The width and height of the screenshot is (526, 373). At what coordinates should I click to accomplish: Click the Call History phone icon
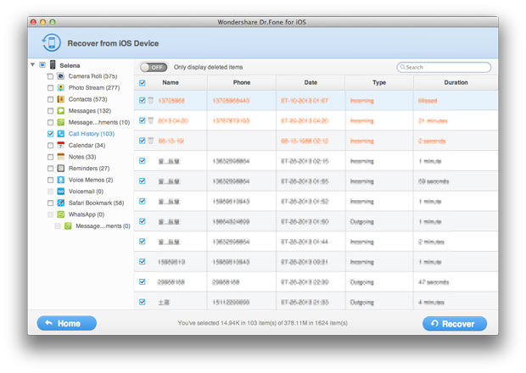tap(61, 134)
